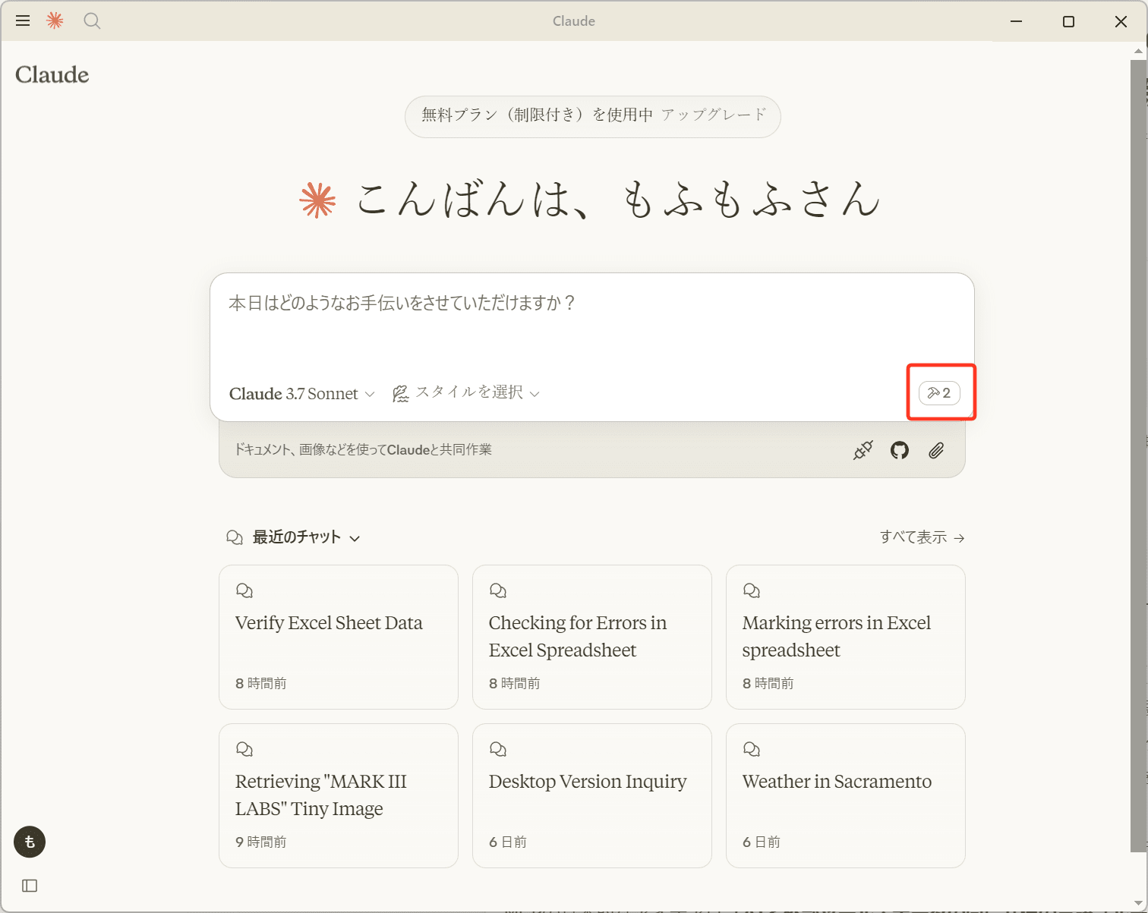The width and height of the screenshot is (1148, 913).
Task: Open the "Weather in Sacramento" chat
Action: pos(844,795)
